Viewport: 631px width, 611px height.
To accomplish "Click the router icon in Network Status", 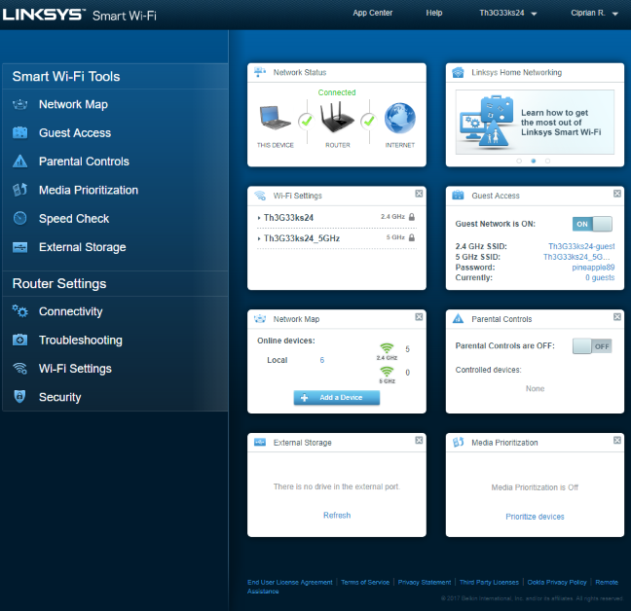I will [x=337, y=117].
